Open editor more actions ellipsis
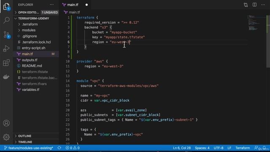This screenshot has height=152, width=270. 263,5
